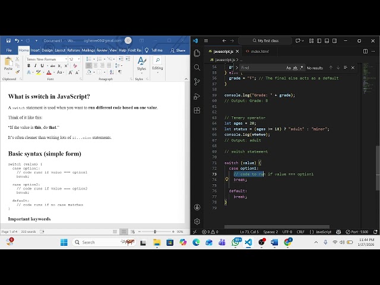Open the VS Code hamburger application menu
This screenshot has height=285, width=380.
[206, 41]
